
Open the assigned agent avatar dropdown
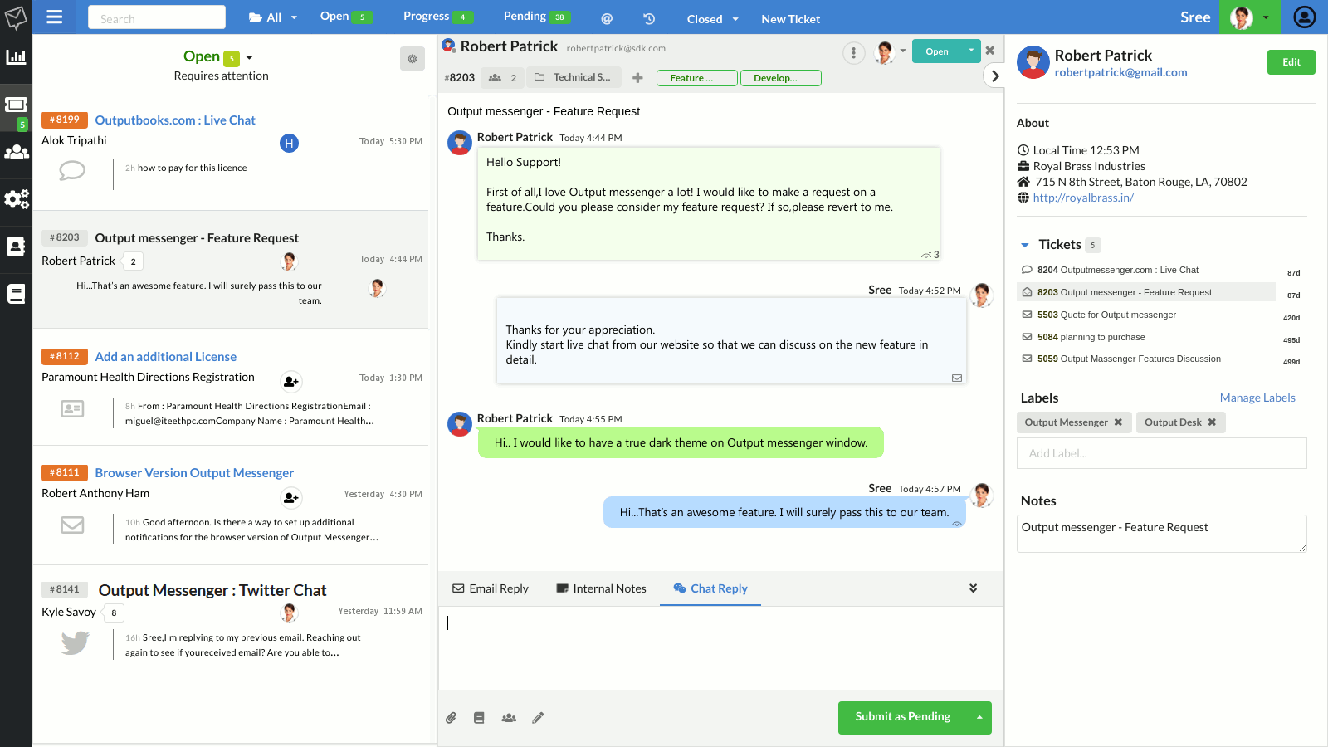point(890,52)
